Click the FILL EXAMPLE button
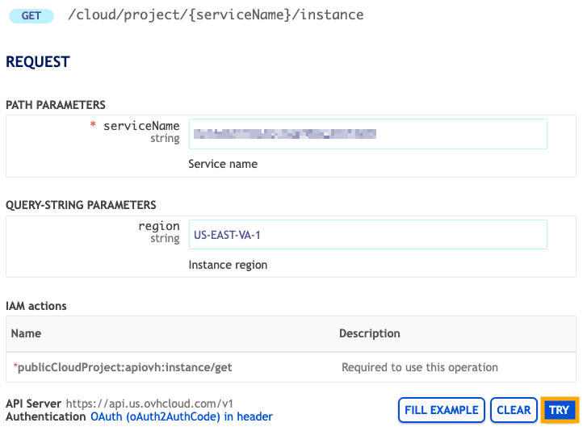 (442, 410)
